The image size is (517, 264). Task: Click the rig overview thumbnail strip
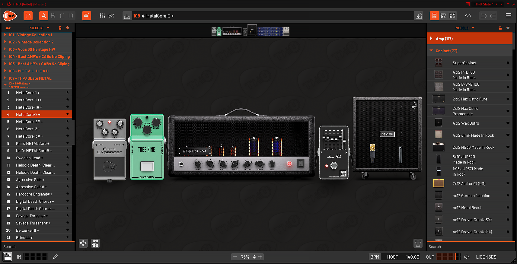[x=251, y=31]
